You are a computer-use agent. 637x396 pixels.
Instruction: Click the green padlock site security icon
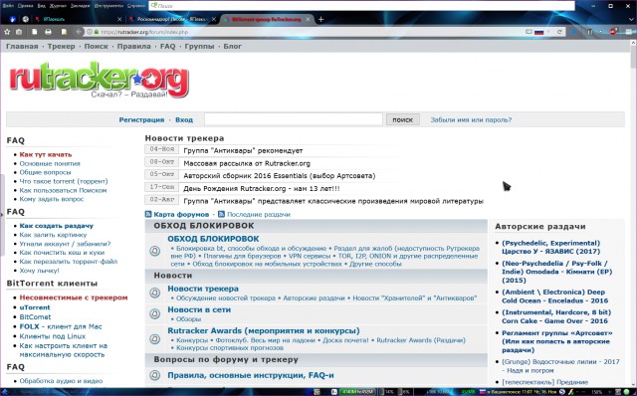(x=97, y=32)
